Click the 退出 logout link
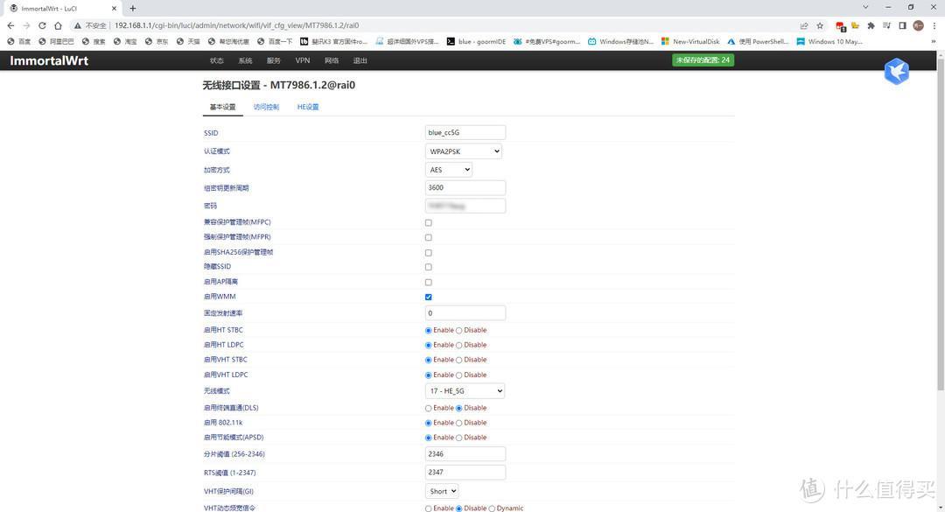Screen dimensions: 945x512 (360, 60)
